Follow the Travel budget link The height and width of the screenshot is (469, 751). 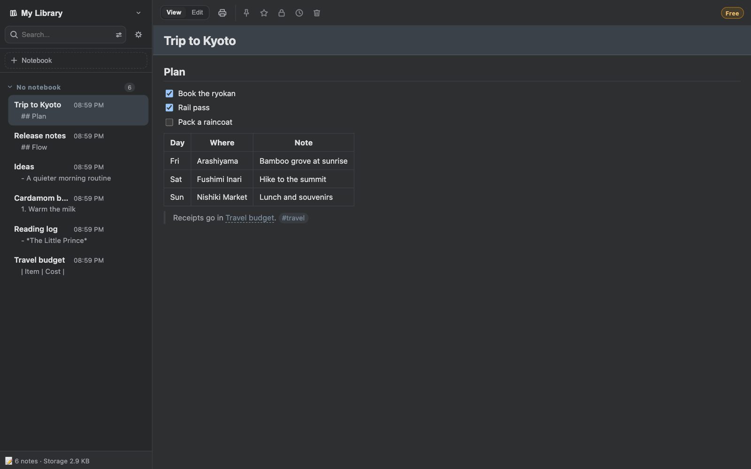[250, 218]
